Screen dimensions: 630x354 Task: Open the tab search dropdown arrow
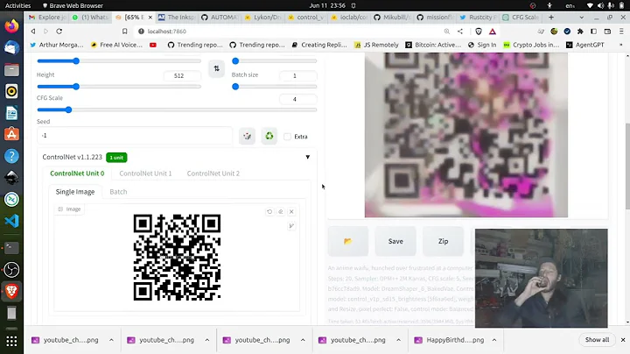coord(581,18)
